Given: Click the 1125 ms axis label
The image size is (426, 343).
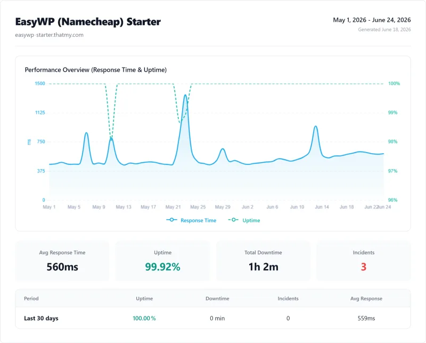Looking at the screenshot, I should coord(40,113).
